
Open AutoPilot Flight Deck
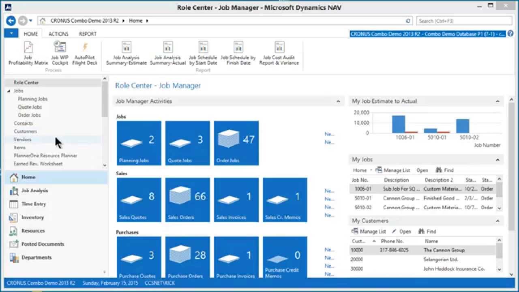(85, 53)
